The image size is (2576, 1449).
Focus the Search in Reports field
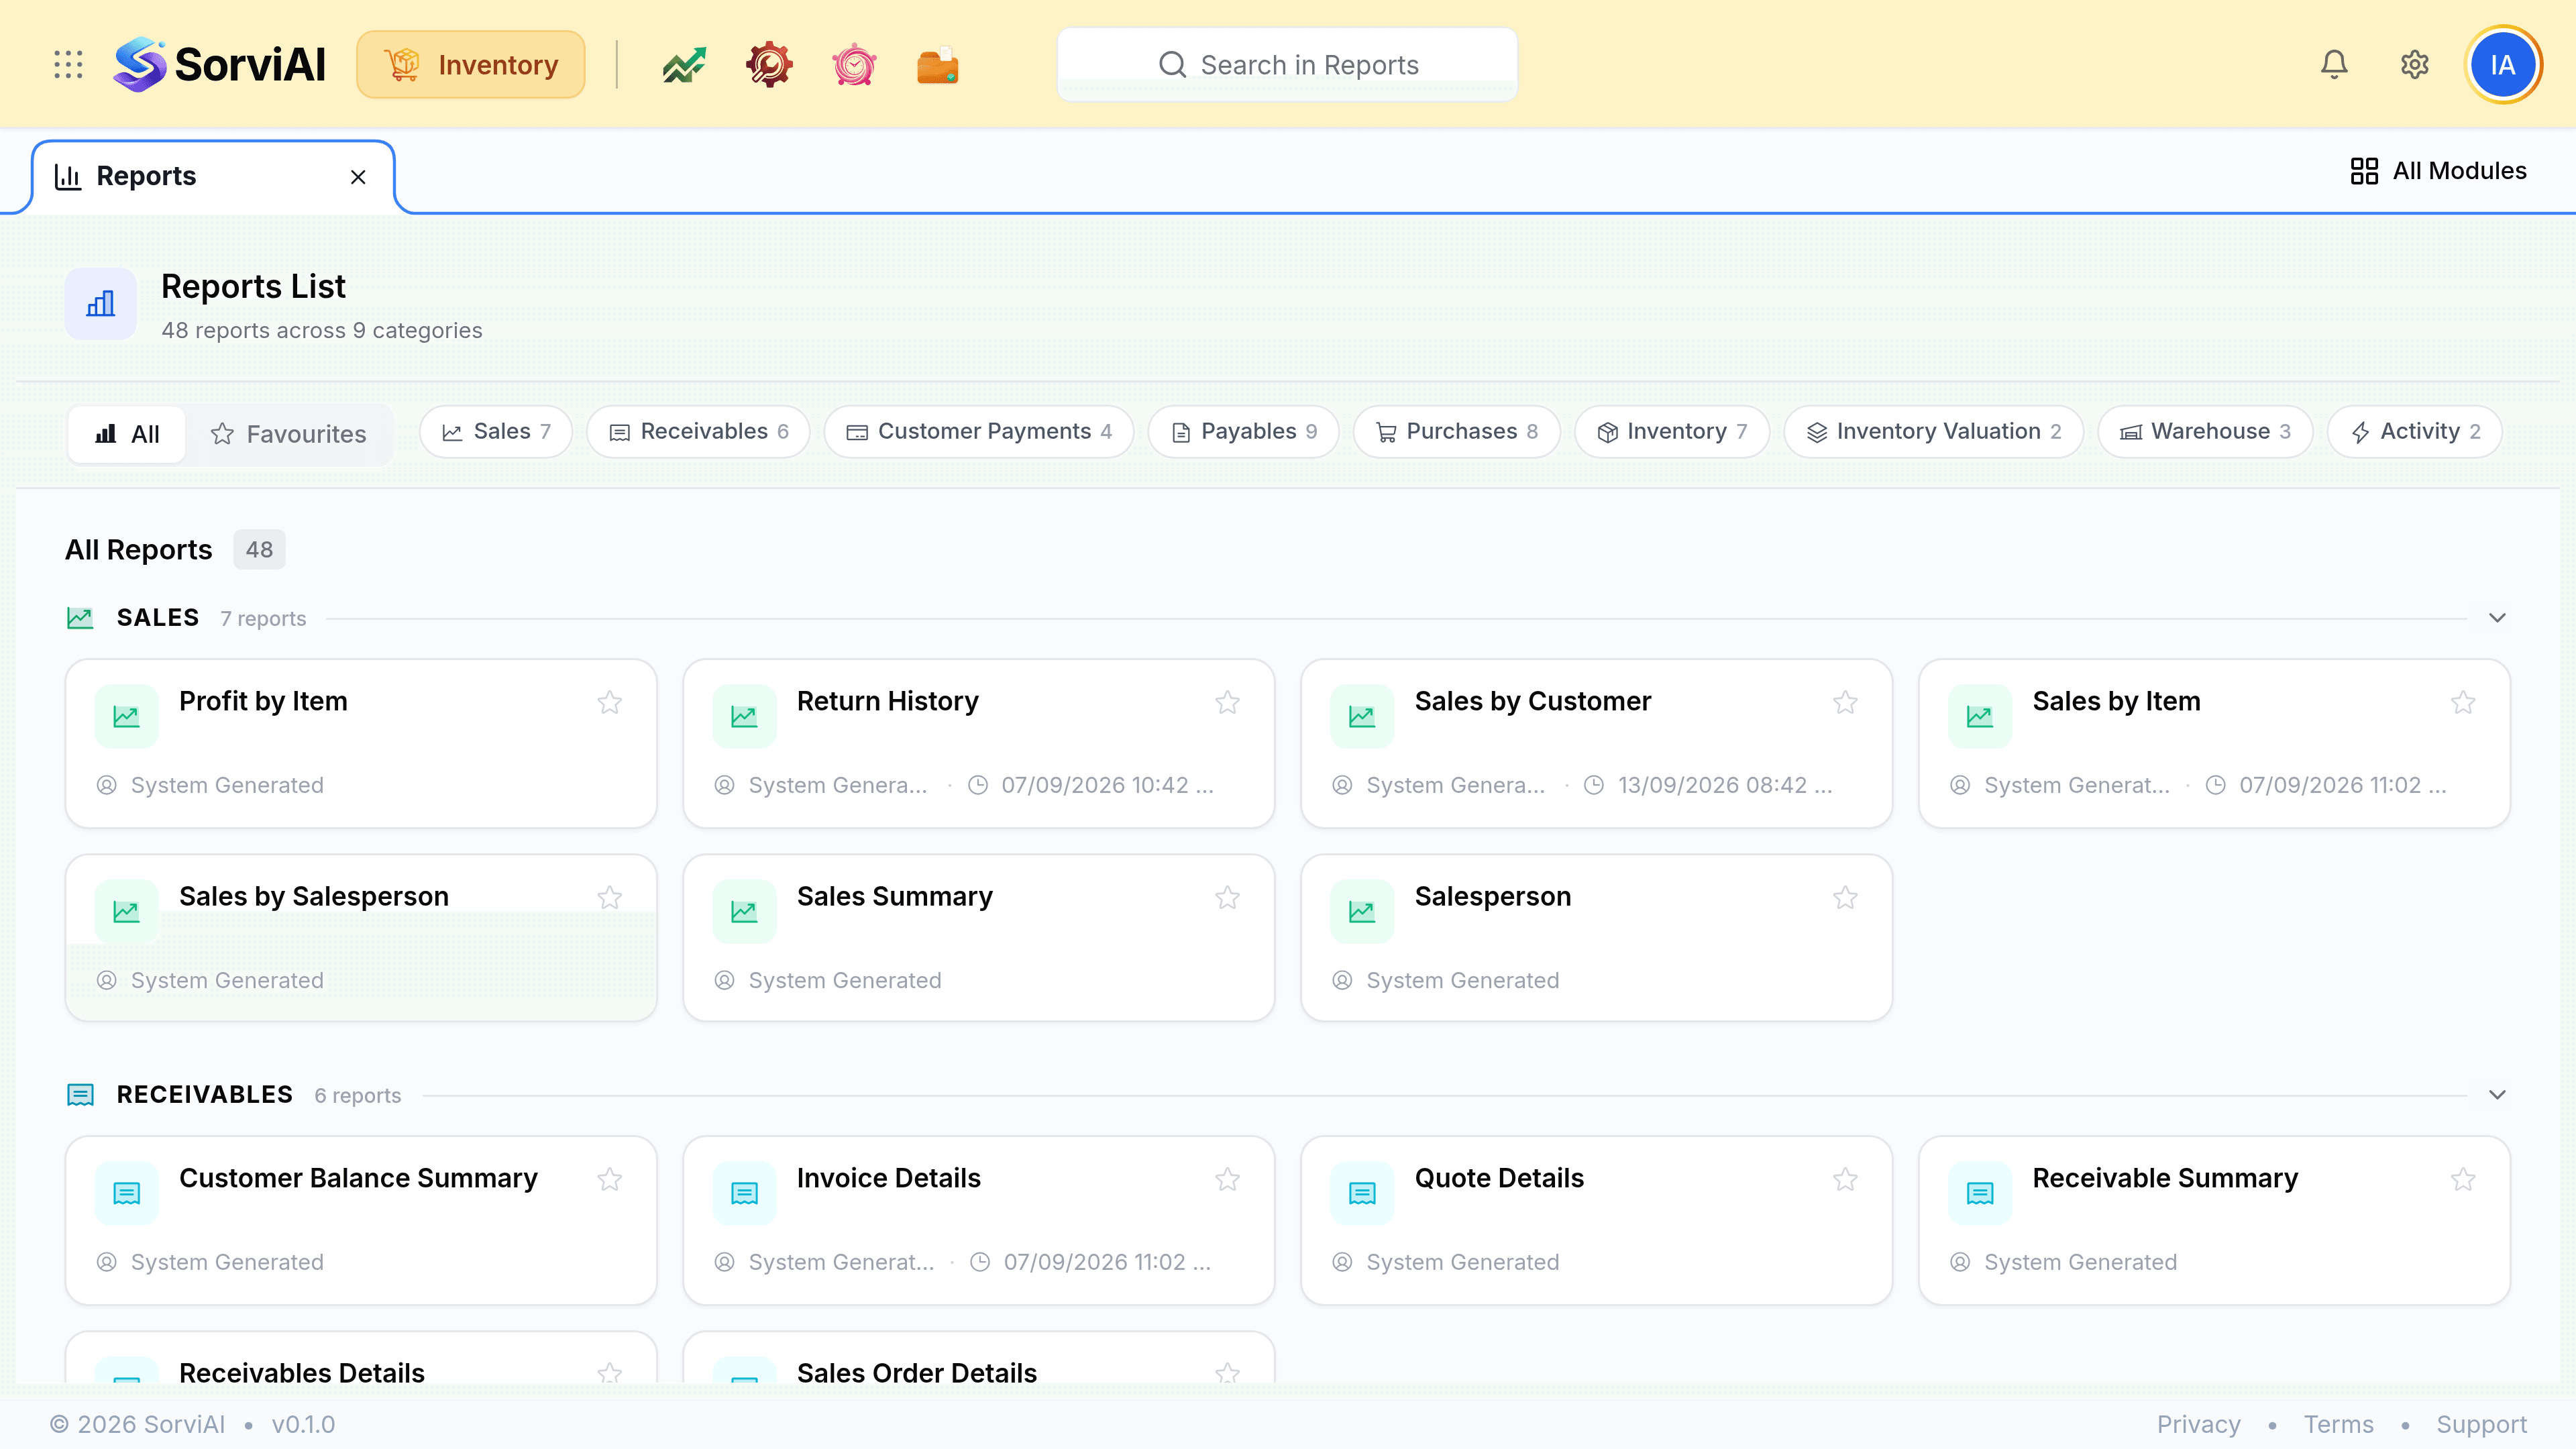(1287, 65)
